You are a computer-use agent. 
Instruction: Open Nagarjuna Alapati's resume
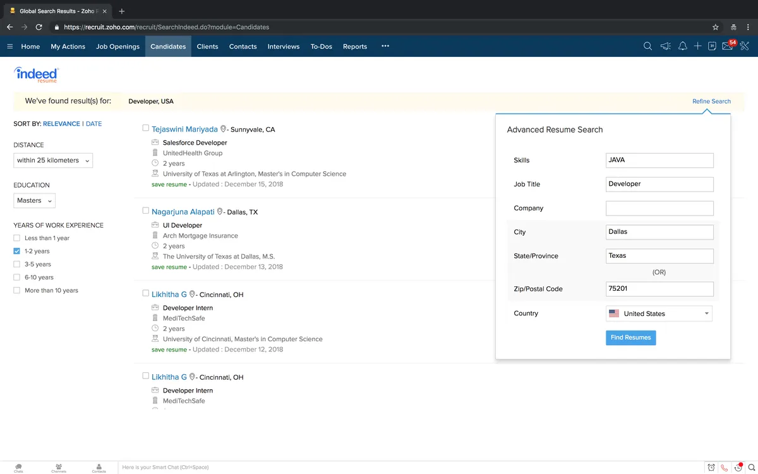[183, 212]
